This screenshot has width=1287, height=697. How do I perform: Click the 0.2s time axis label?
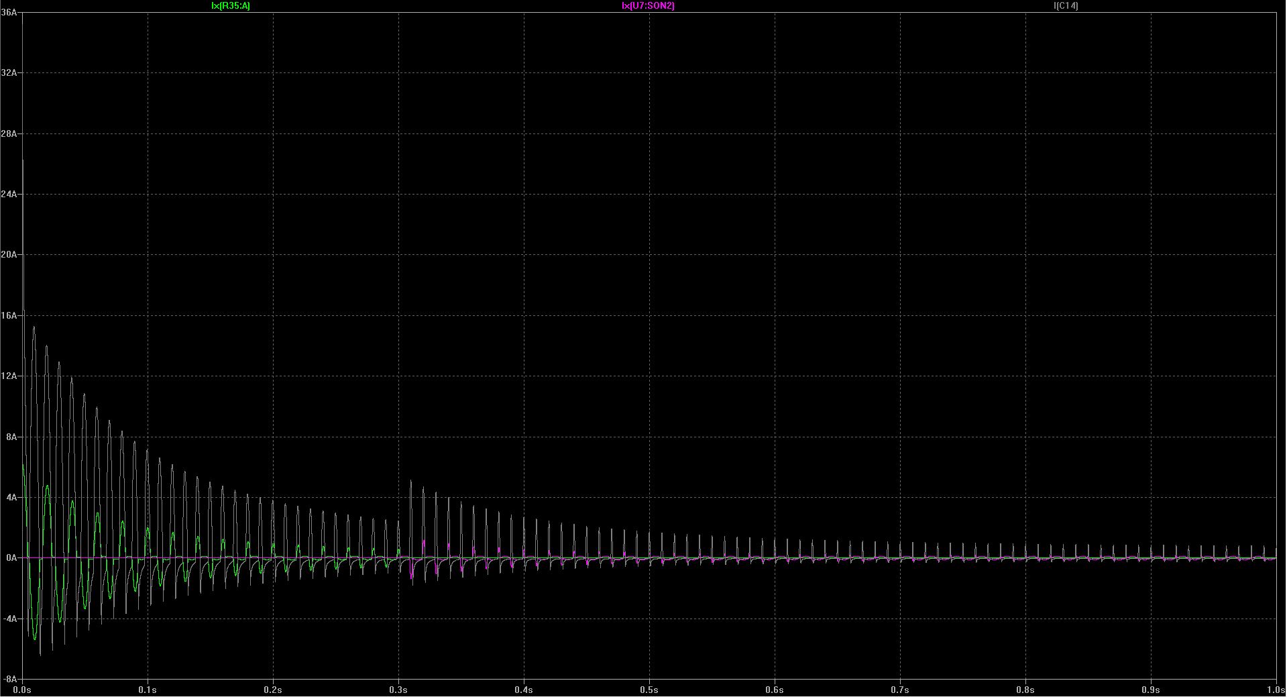pyautogui.click(x=273, y=690)
